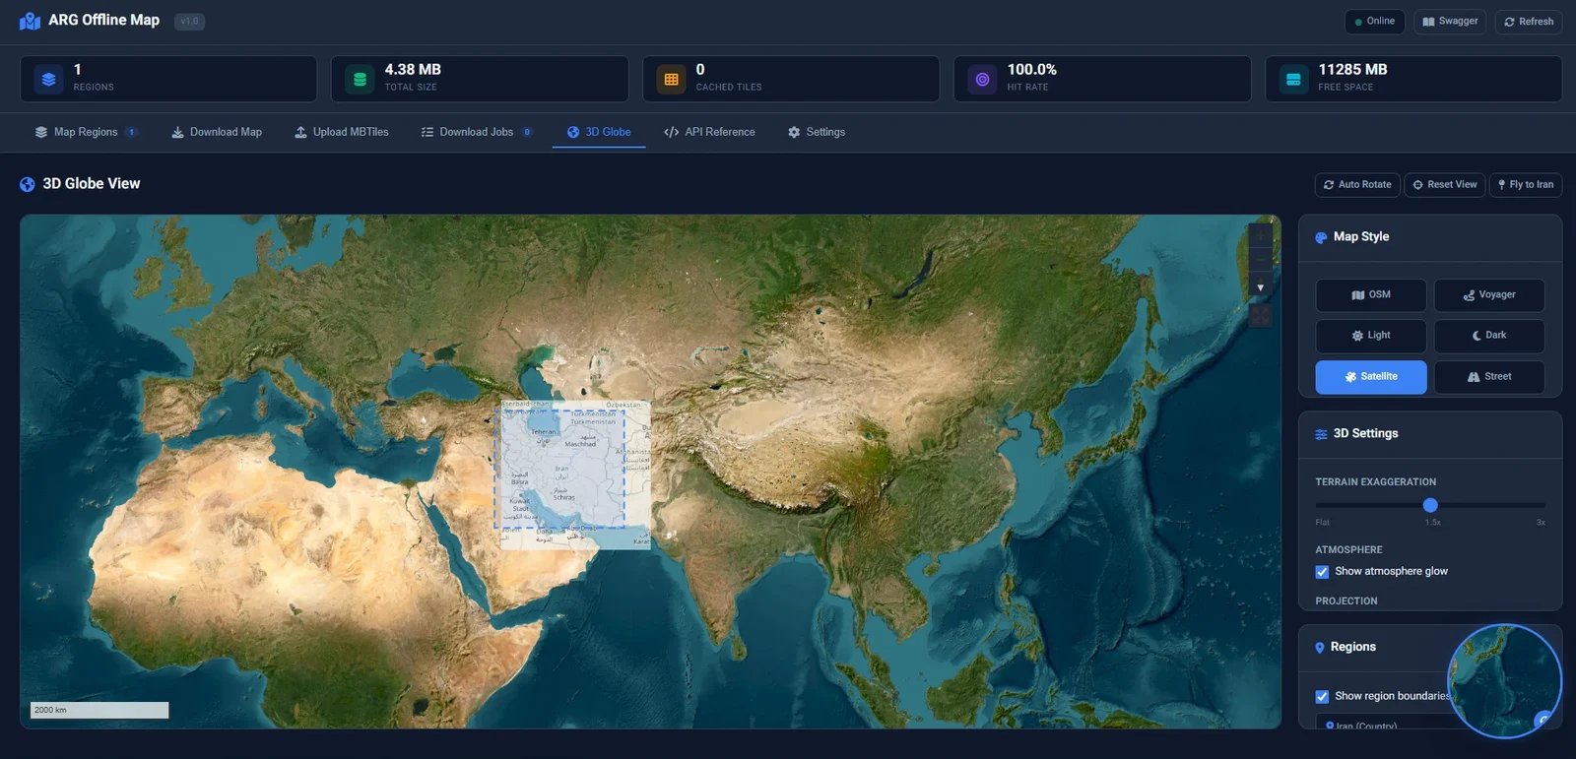The image size is (1576, 759).
Task: Open the Swagger documentation link
Action: tap(1450, 22)
